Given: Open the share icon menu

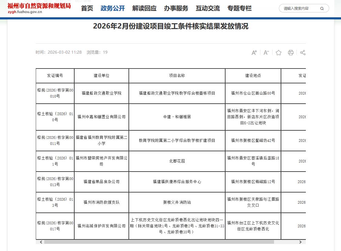Looking at the screenshot, I should click(303, 52).
